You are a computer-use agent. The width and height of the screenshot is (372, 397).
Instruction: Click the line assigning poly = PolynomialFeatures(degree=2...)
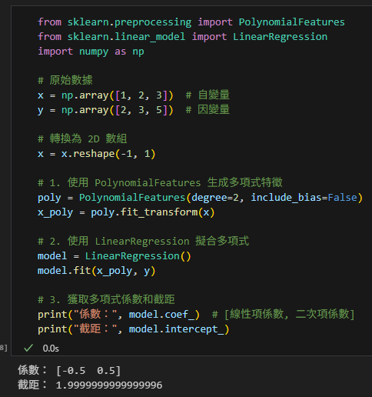(x=200, y=198)
